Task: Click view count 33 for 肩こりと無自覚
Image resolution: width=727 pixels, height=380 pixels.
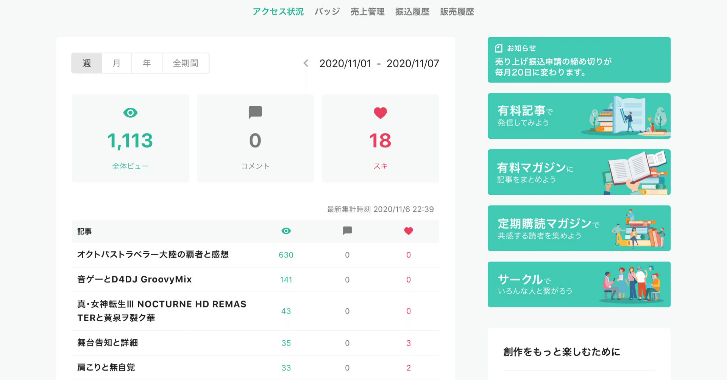Action: pos(286,368)
